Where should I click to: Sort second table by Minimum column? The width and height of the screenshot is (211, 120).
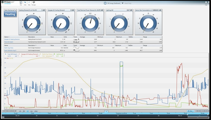click(x=100, y=45)
